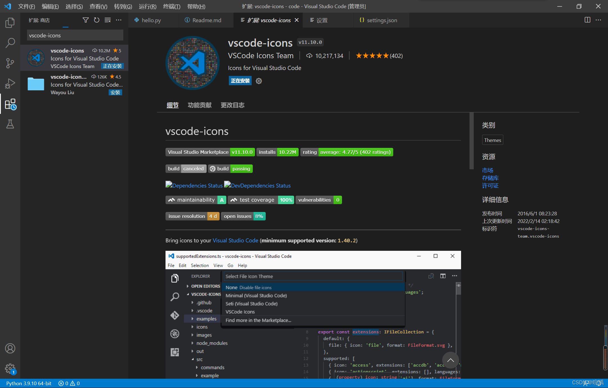Open the 存储库 repository link
The width and height of the screenshot is (608, 388).
click(490, 178)
